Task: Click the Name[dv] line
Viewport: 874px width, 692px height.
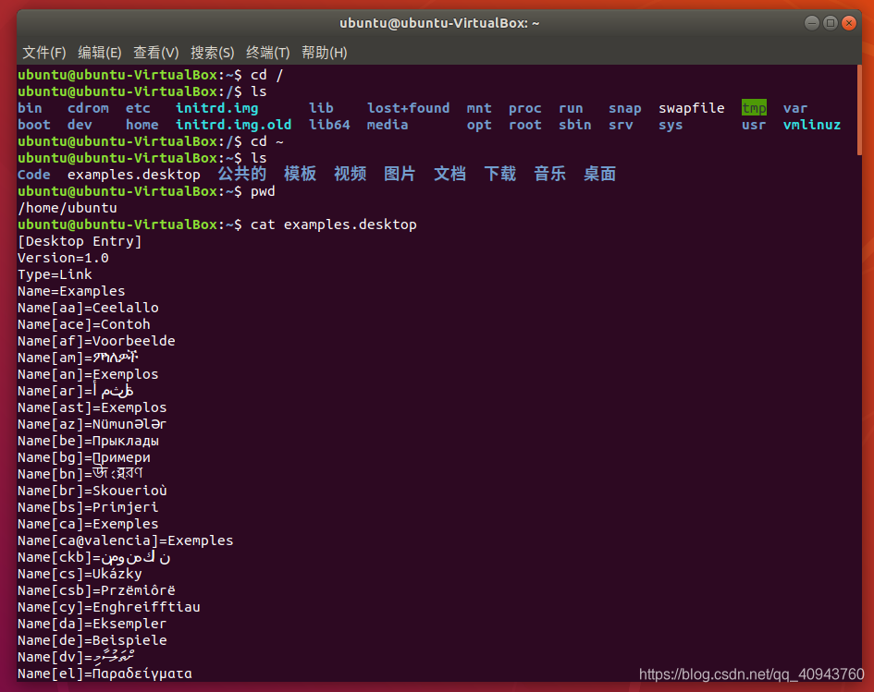Action: coord(76,658)
